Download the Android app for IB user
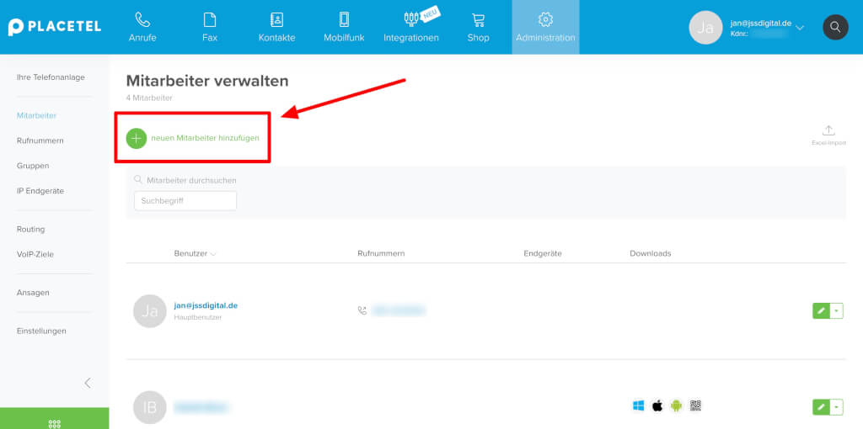Viewport: 863px width, 429px height. (677, 406)
